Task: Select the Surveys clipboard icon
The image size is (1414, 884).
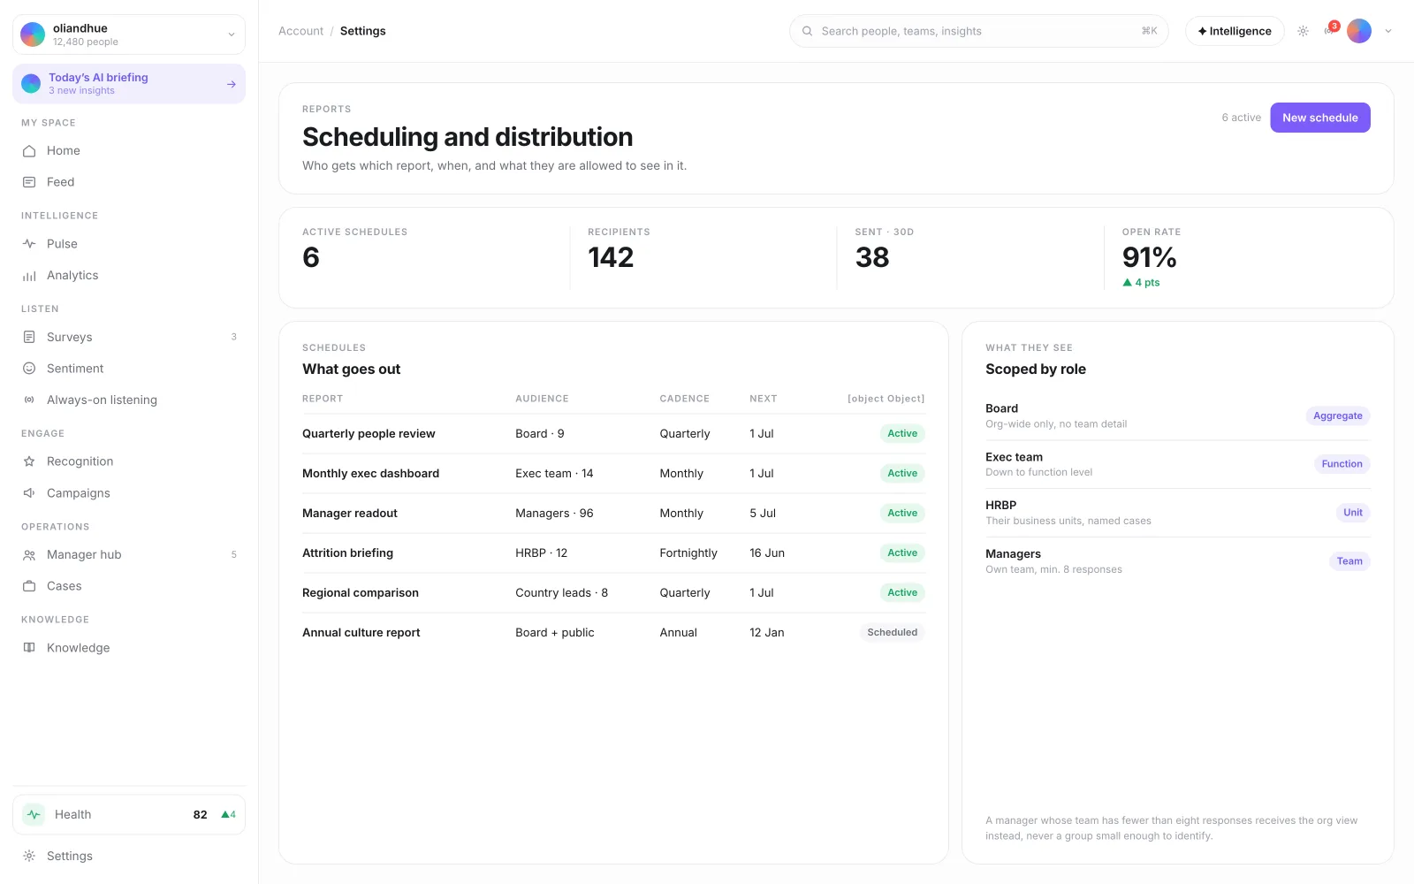Action: click(x=29, y=337)
